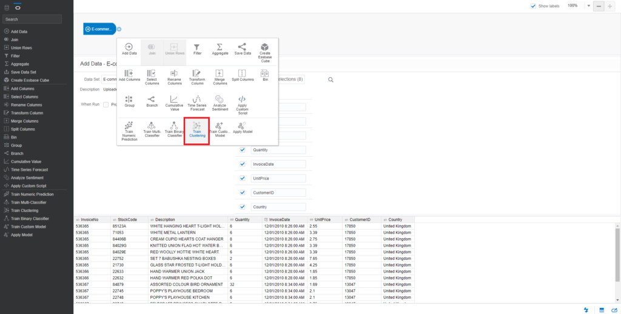
Task: Choose the Group step in the popup
Action: (130, 101)
